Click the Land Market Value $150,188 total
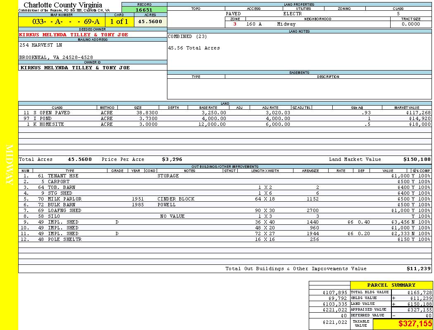This screenshot has width=434, height=330. pyautogui.click(x=417, y=159)
